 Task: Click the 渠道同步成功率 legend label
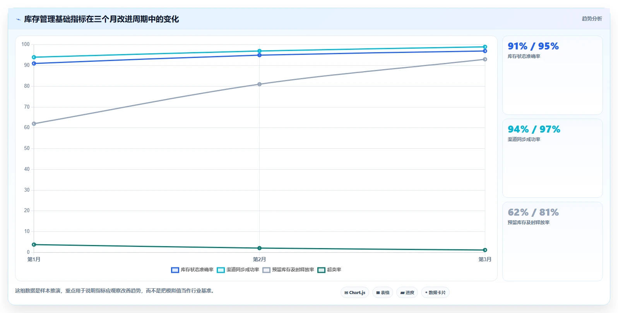pyautogui.click(x=243, y=270)
